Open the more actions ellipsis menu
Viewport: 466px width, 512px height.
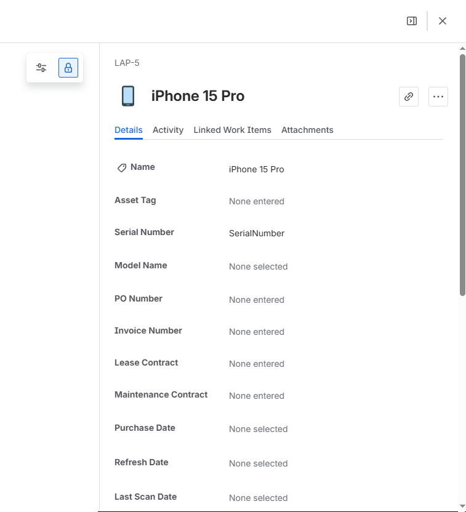click(x=438, y=97)
